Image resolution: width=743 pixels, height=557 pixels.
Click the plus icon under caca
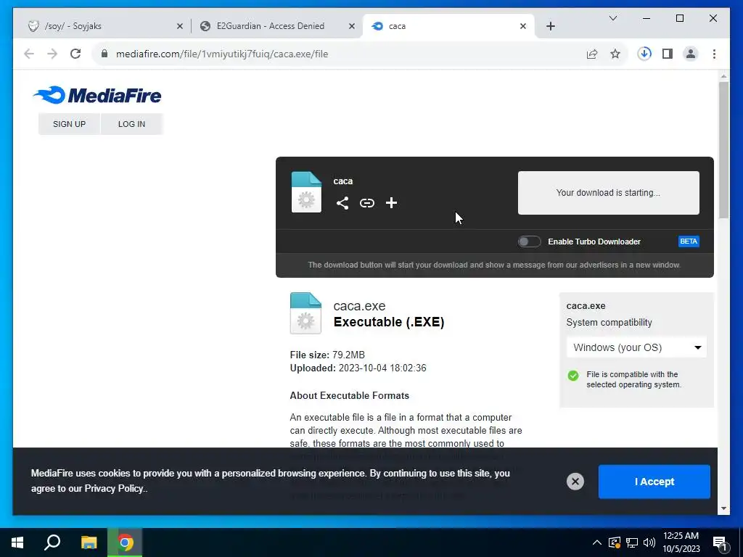391,203
